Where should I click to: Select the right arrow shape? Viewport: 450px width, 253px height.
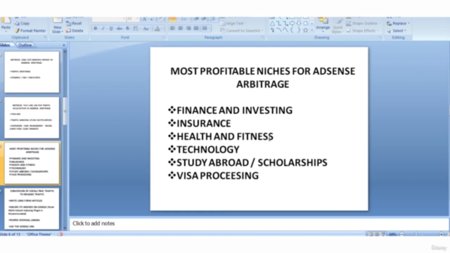[292, 23]
